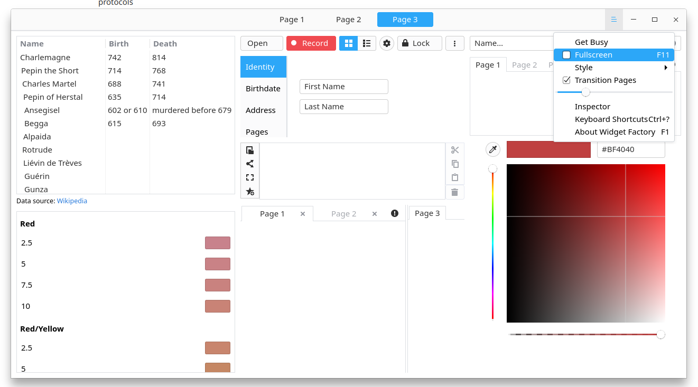Switch to list view toggle icon
The height and width of the screenshot is (387, 698).
(x=367, y=43)
